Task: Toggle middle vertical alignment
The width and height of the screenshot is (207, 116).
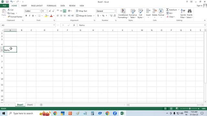Action: coord(61,11)
